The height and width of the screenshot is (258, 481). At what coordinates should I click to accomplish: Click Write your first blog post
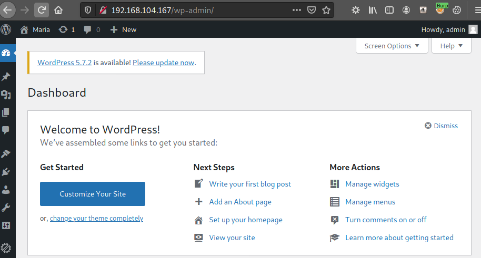coord(250,184)
